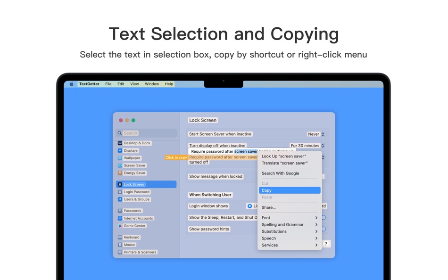Click the Mouse sidebar icon
This screenshot has height=280, width=448.
[120, 245]
